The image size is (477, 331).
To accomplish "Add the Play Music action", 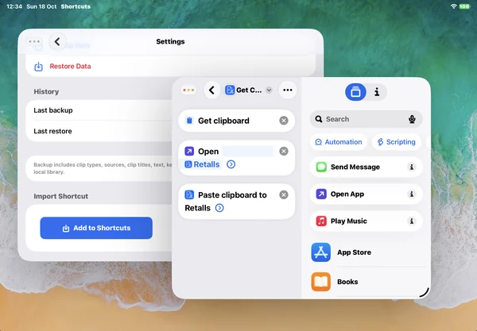I will [x=366, y=221].
